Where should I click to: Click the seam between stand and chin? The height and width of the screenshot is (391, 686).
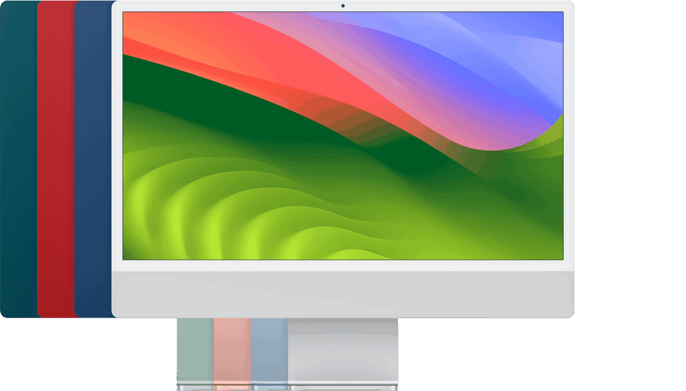point(343,317)
